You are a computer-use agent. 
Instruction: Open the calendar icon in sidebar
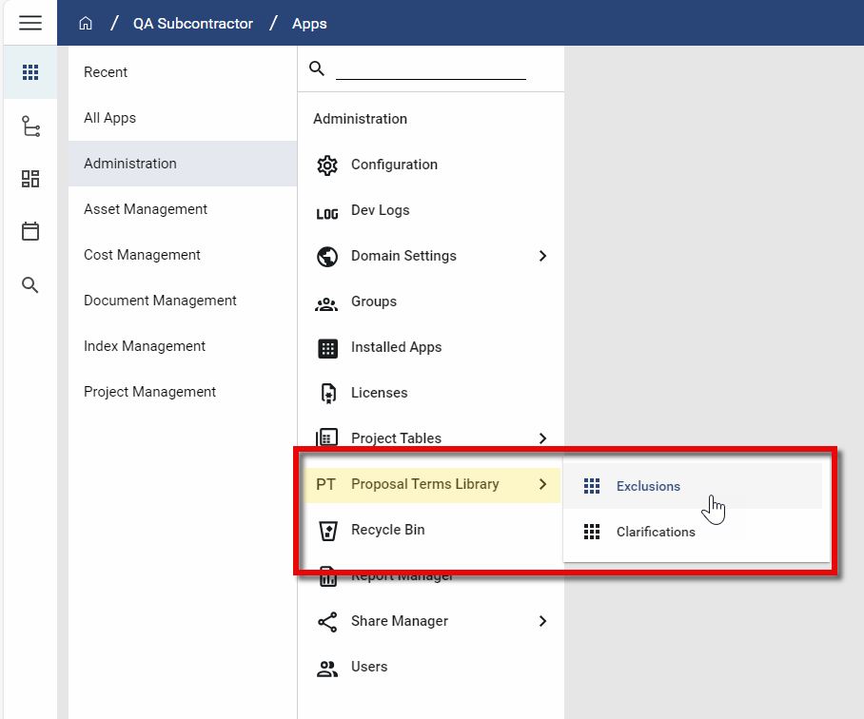pos(30,231)
